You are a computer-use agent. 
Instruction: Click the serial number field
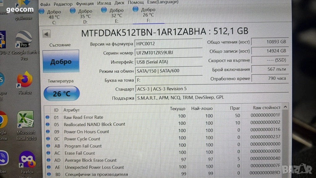(168, 53)
